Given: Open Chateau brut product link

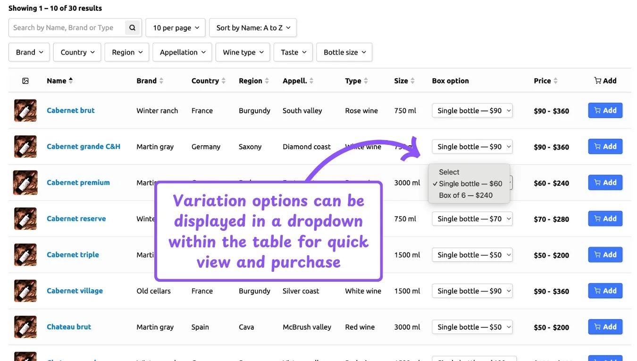Looking at the screenshot, I should [69, 327].
